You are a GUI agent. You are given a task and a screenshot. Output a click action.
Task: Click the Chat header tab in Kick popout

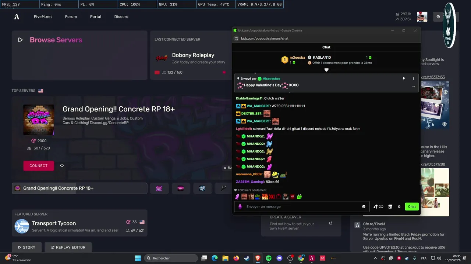[326, 47]
